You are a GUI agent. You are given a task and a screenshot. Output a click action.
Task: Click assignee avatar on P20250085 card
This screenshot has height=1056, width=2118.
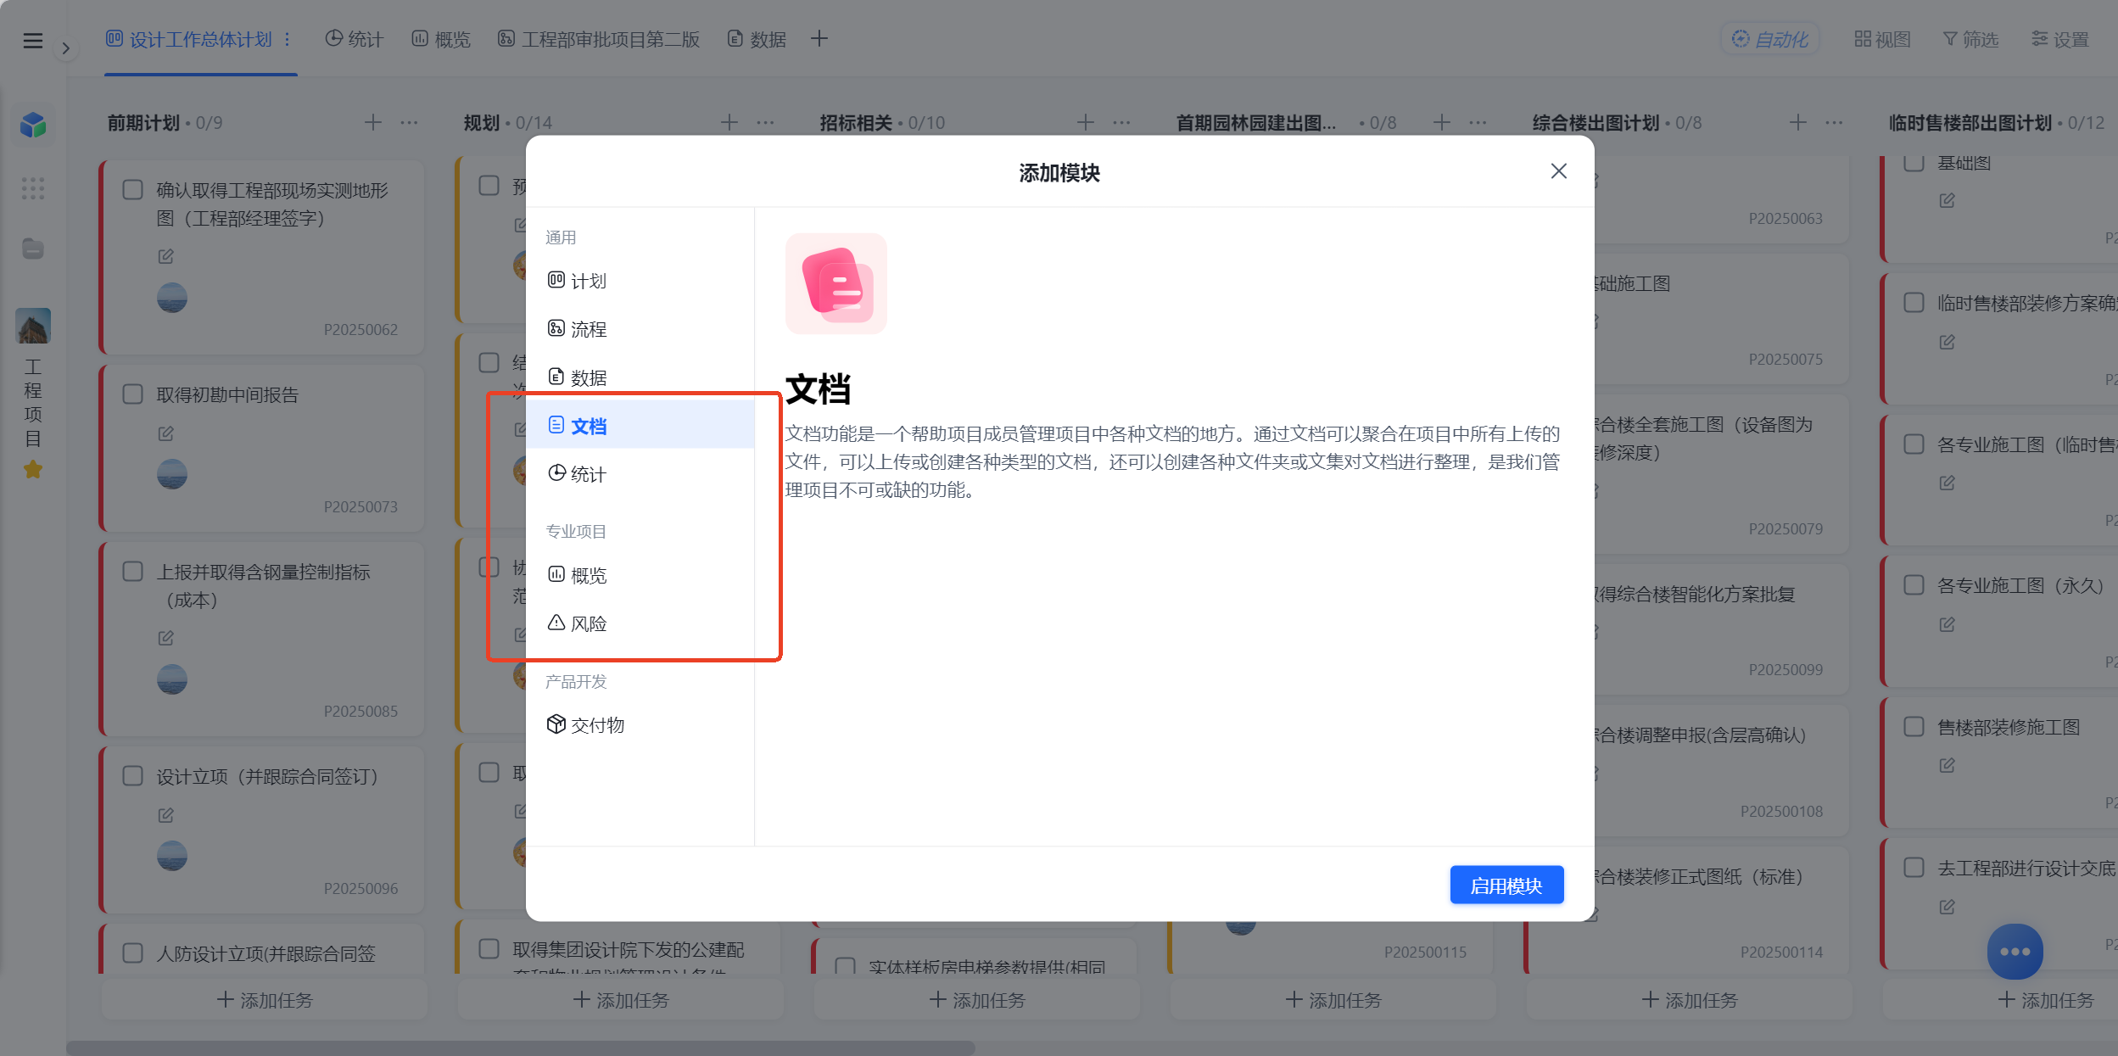(x=172, y=679)
